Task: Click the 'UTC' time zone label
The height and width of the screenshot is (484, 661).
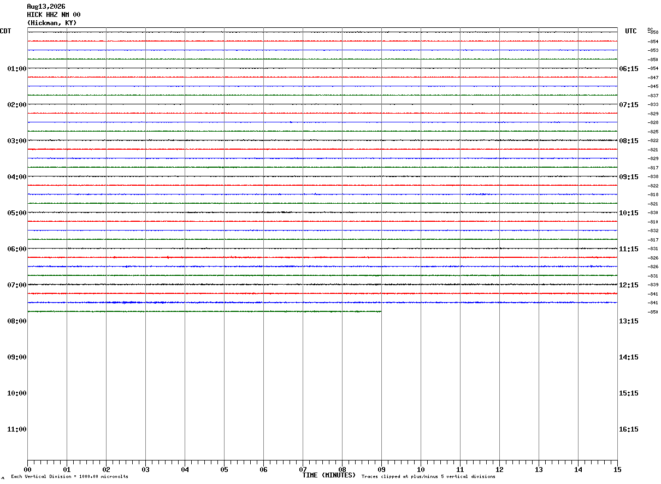Action: 631,31
